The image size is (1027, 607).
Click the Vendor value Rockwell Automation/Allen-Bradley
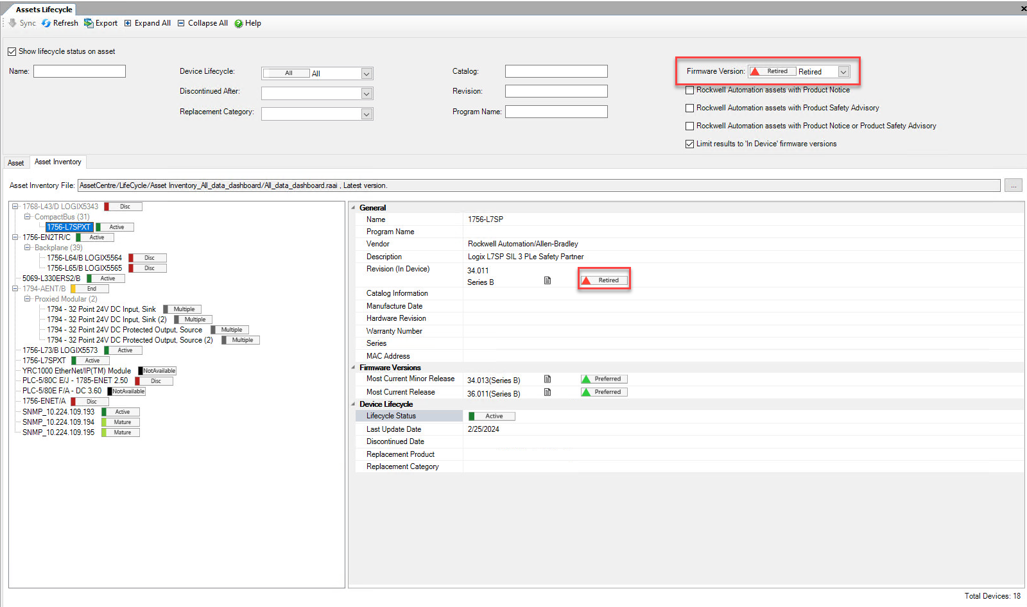523,244
